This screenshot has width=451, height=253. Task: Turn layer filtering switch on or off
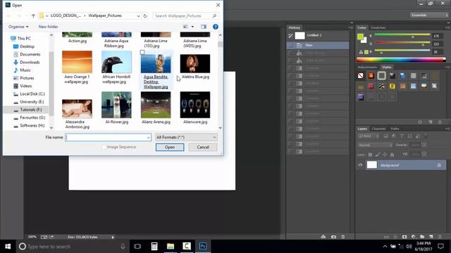point(426,136)
